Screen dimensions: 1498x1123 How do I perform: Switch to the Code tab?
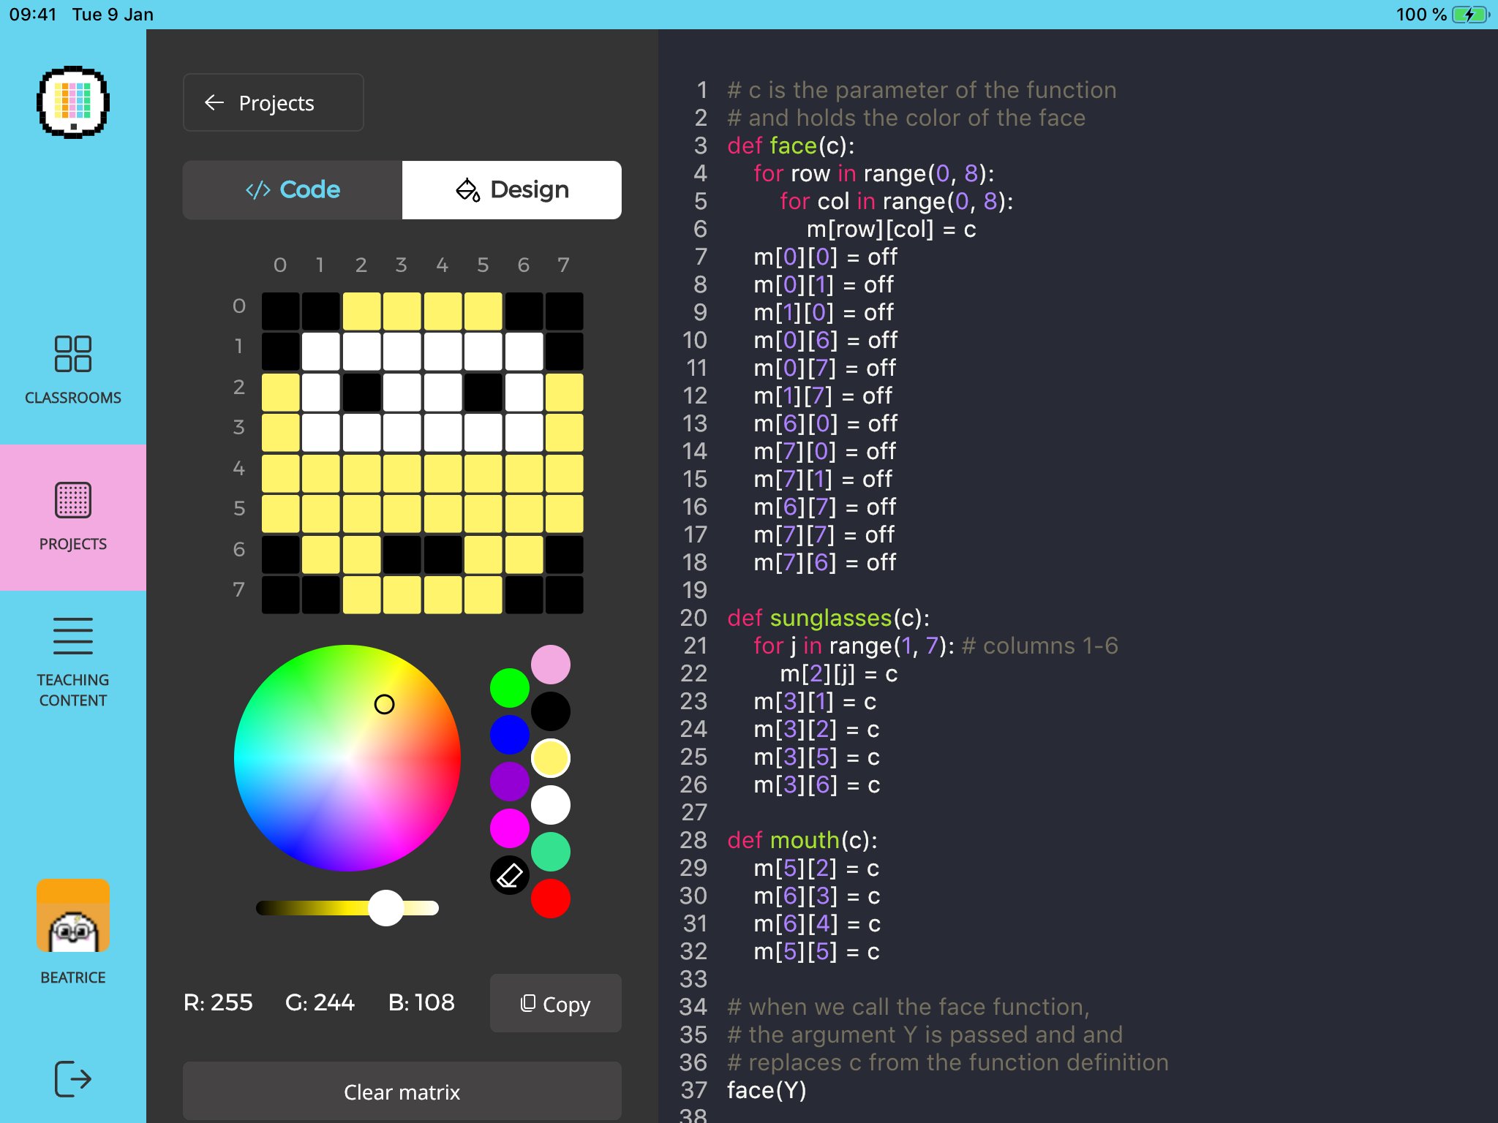click(x=293, y=190)
